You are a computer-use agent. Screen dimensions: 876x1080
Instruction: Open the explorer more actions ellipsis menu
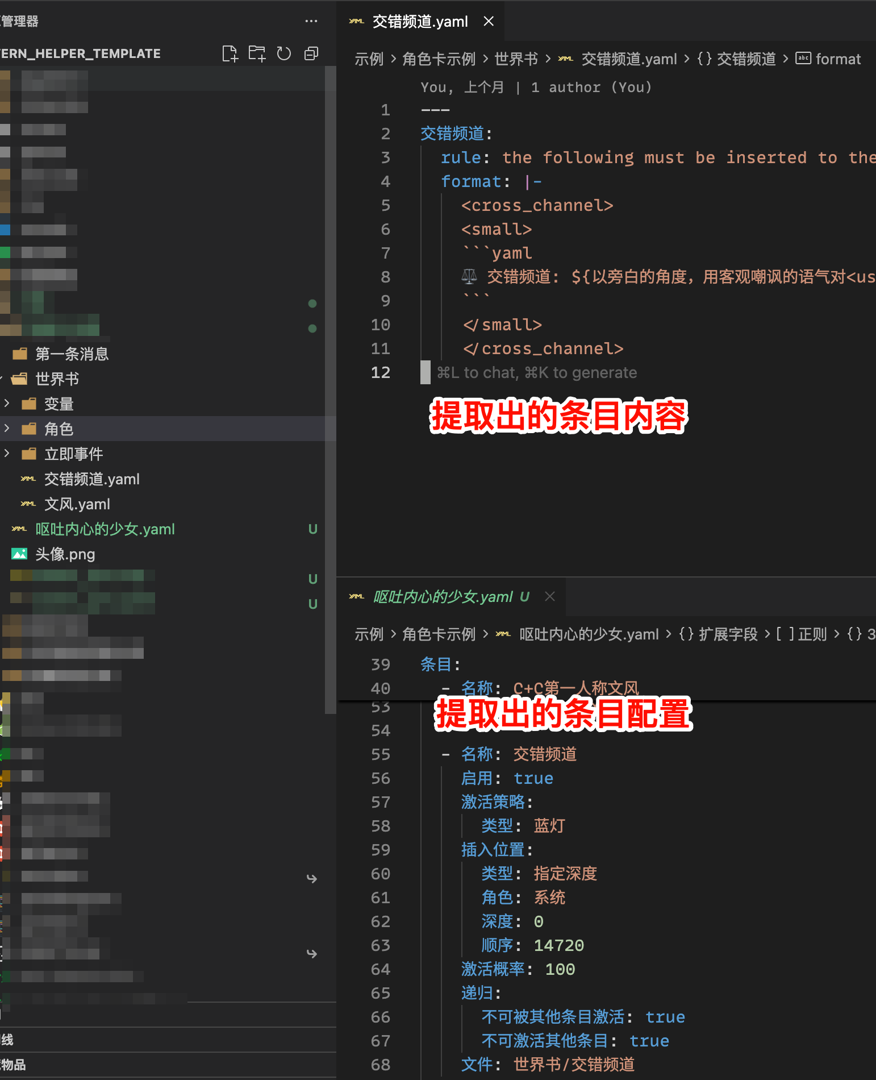[311, 22]
